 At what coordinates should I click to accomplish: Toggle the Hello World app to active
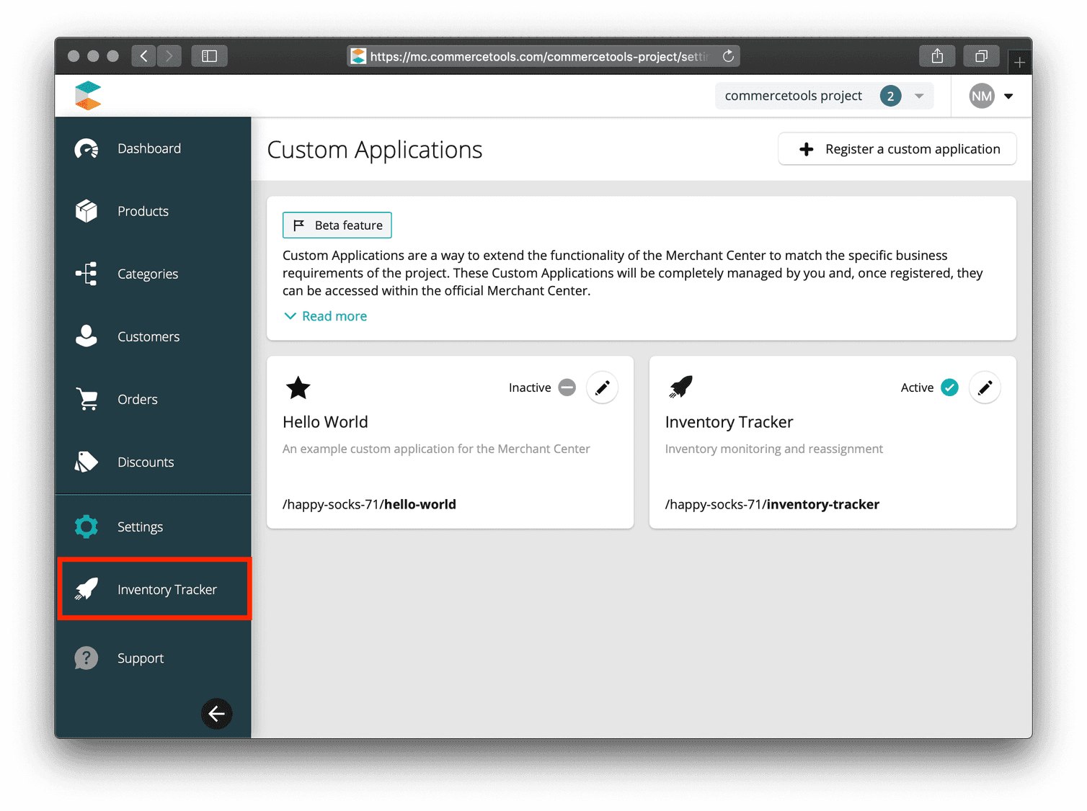(x=567, y=387)
